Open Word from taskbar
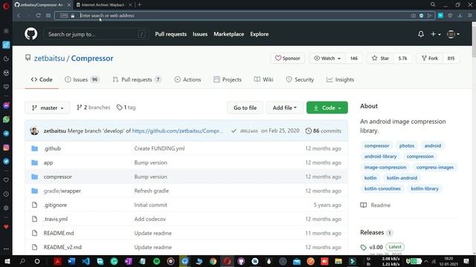The image size is (476, 267). (71, 261)
